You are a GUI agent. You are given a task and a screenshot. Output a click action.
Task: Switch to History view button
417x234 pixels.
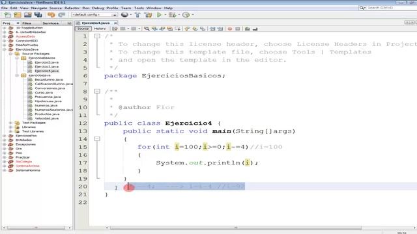click(100, 29)
